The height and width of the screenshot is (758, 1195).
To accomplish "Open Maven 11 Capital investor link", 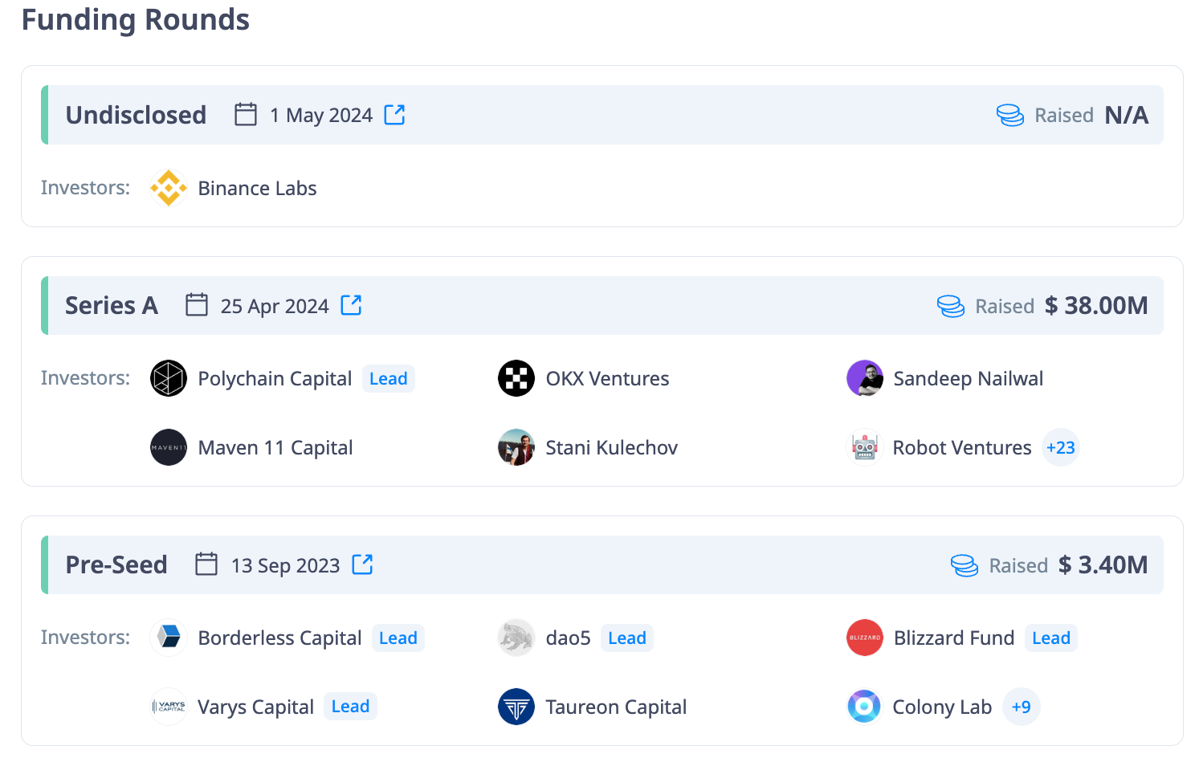I will [x=275, y=447].
